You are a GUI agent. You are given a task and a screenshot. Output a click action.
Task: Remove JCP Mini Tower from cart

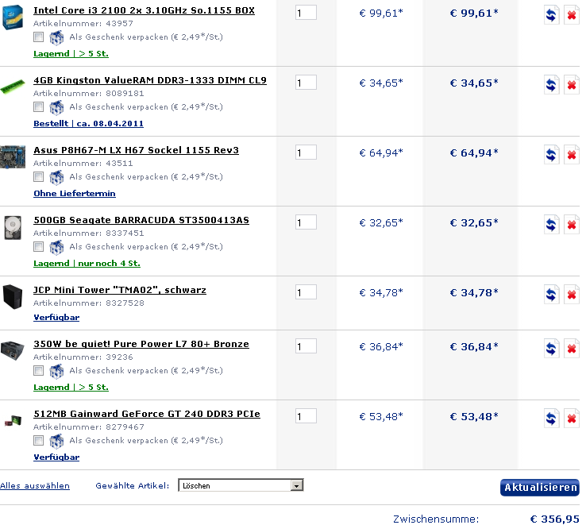(572, 295)
